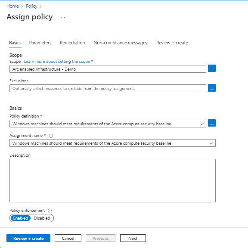Open the scope picker ellipsis button
Screen dimensions: 248x248
(212, 68)
